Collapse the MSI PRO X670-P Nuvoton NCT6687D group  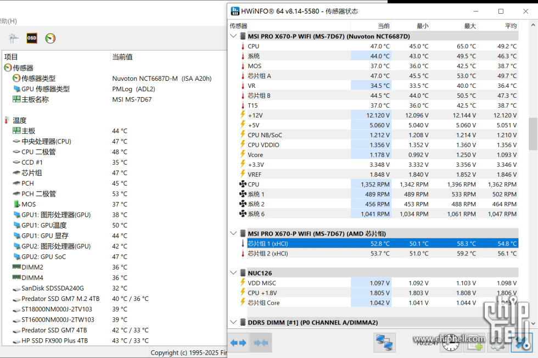pyautogui.click(x=234, y=36)
